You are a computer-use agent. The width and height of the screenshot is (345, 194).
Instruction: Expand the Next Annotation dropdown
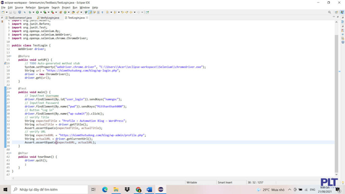point(111,12)
